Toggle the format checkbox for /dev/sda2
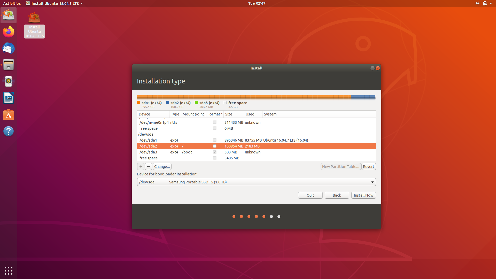This screenshot has width=496, height=279. (x=214, y=146)
